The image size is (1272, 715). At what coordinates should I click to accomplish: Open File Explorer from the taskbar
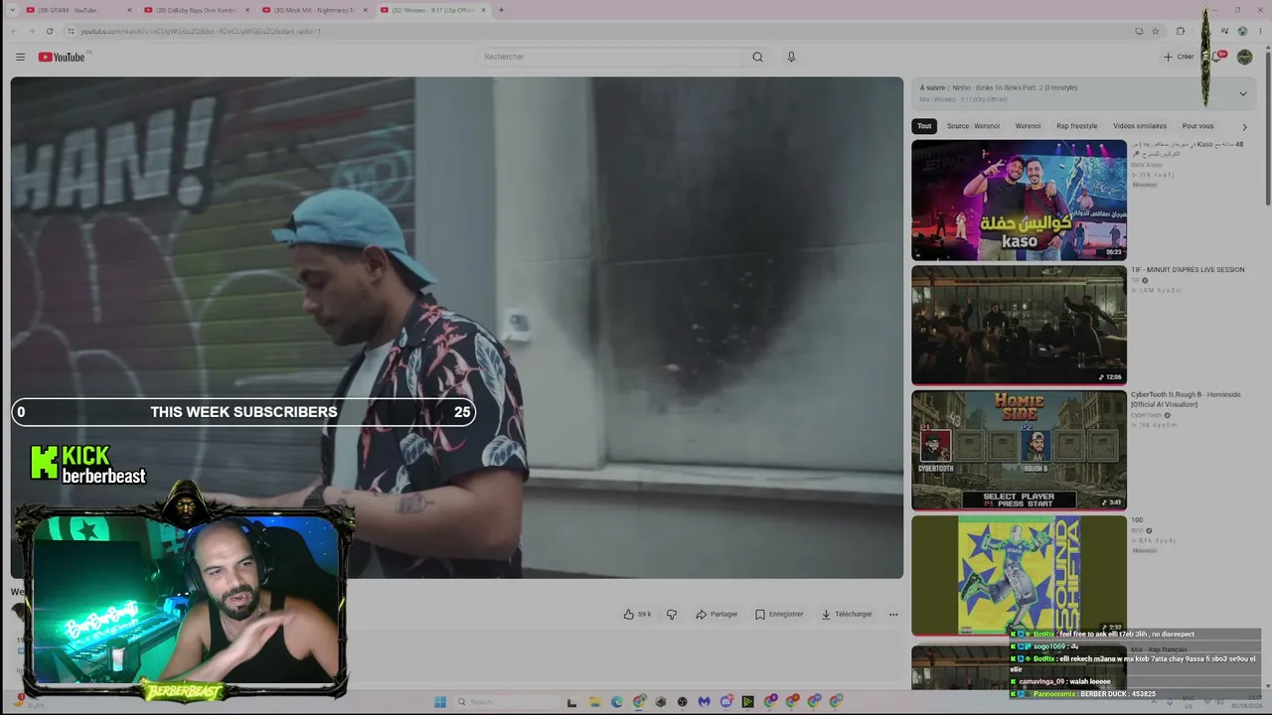[x=594, y=702]
